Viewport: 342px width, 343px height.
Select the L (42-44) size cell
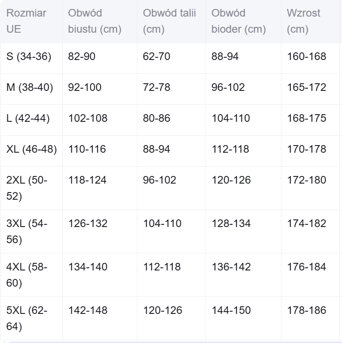click(x=28, y=119)
